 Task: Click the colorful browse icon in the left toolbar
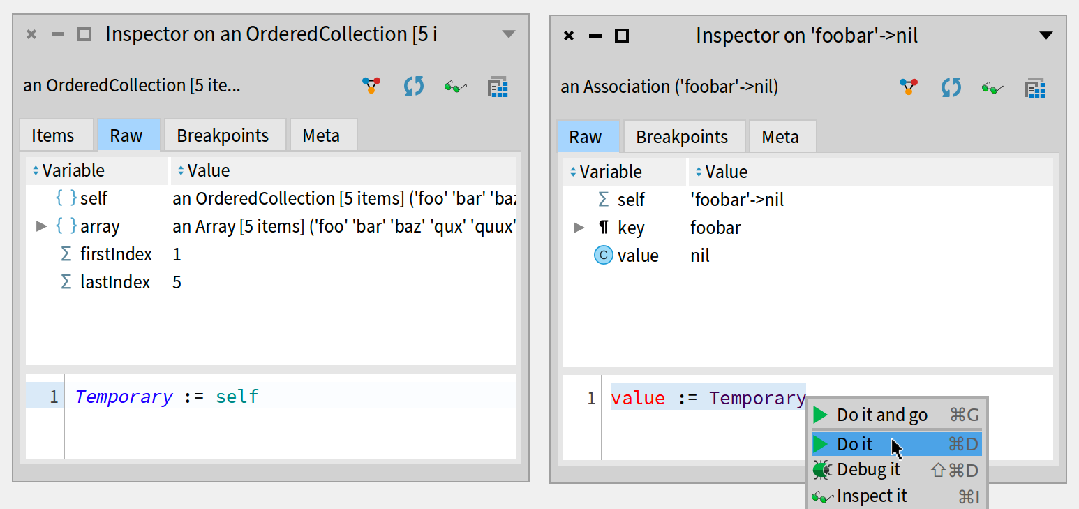pyautogui.click(x=371, y=86)
